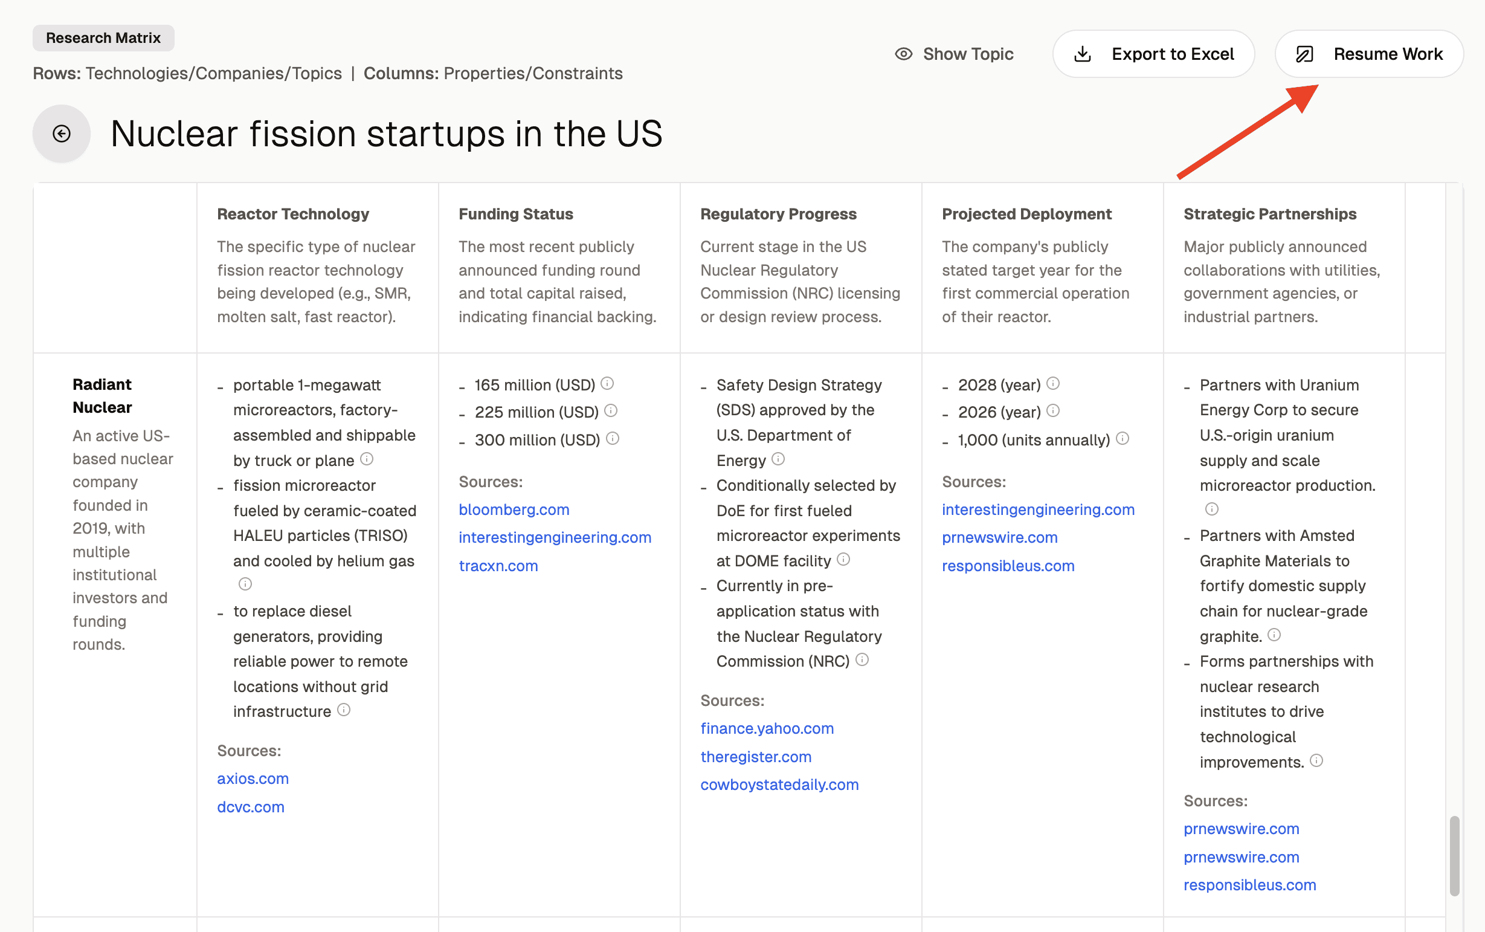Click info icon after DOME facility text
The image size is (1485, 932).
(x=843, y=559)
